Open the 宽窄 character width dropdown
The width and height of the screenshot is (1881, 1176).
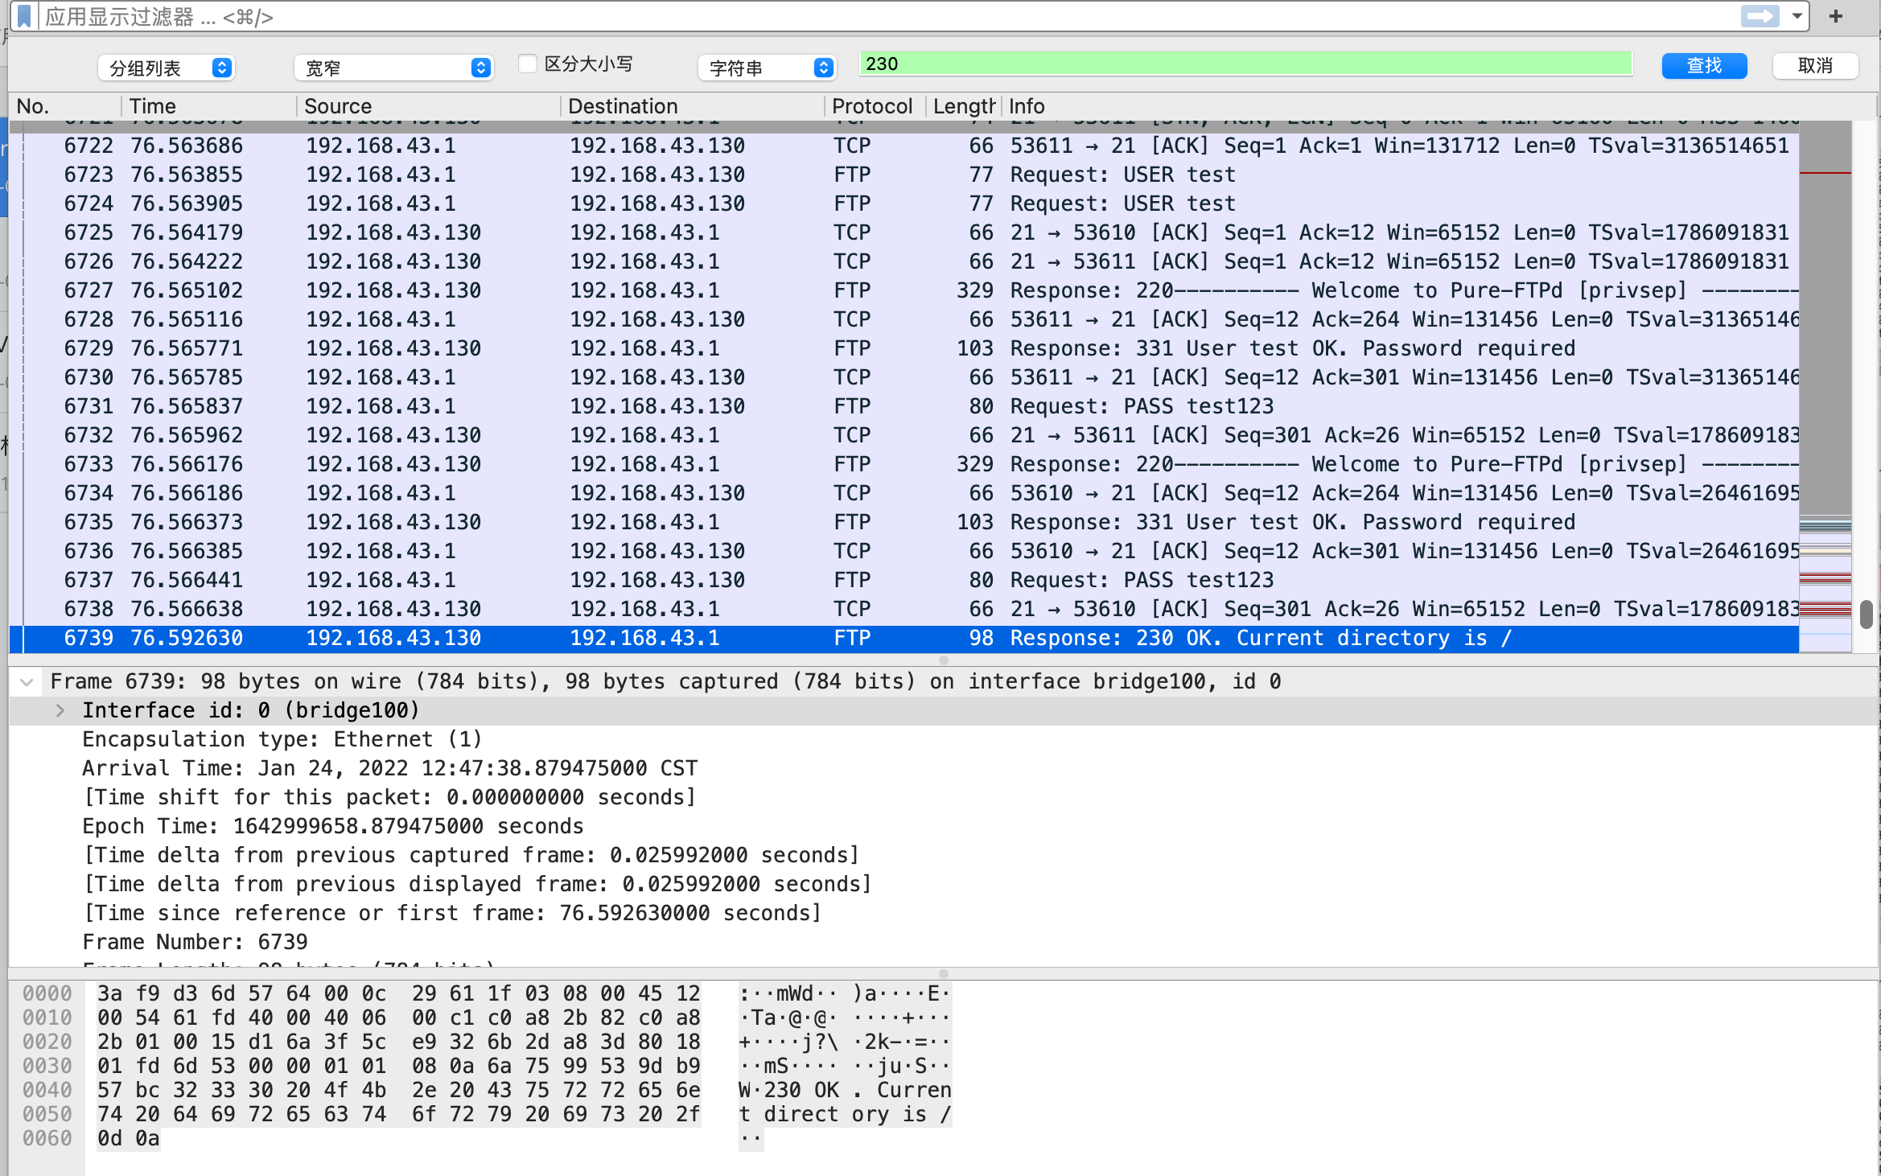393,68
